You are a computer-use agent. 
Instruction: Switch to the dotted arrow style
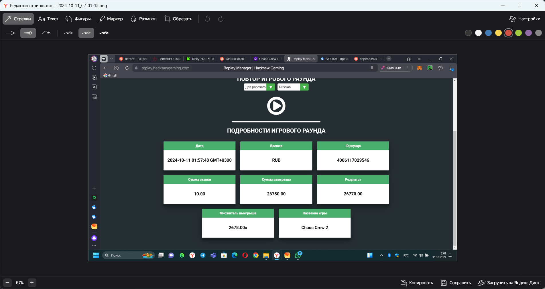click(46, 33)
